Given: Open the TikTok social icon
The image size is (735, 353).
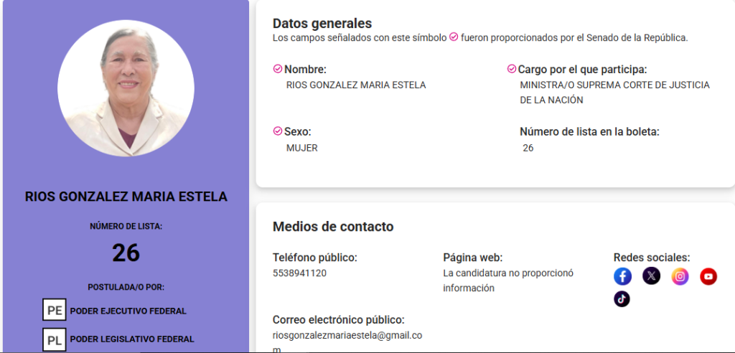Looking at the screenshot, I should (x=622, y=299).
